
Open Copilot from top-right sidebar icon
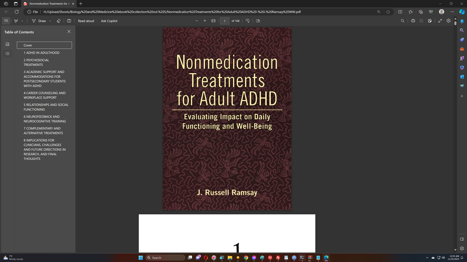pos(462,12)
